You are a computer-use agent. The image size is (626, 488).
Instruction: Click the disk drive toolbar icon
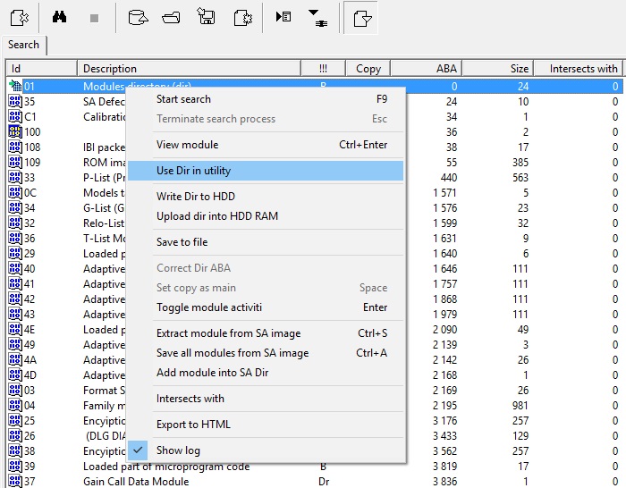138,17
